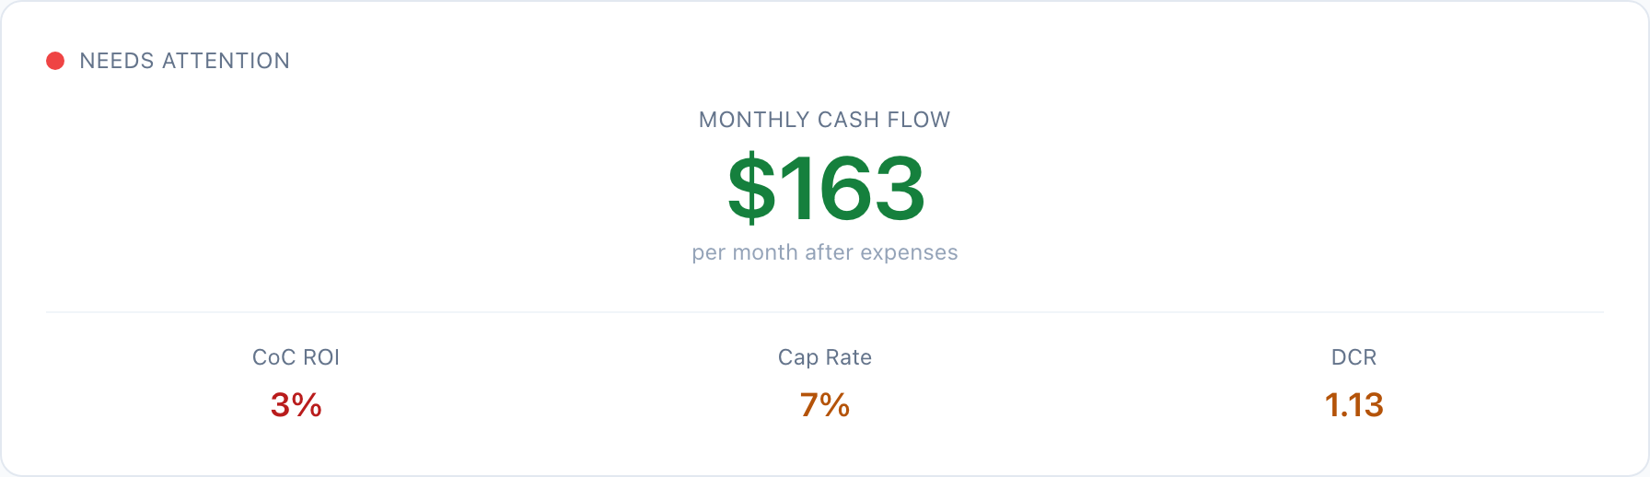Click the percent sign after the orange 7

point(836,405)
